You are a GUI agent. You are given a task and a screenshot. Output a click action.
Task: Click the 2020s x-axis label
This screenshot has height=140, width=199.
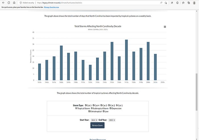point(163,82)
